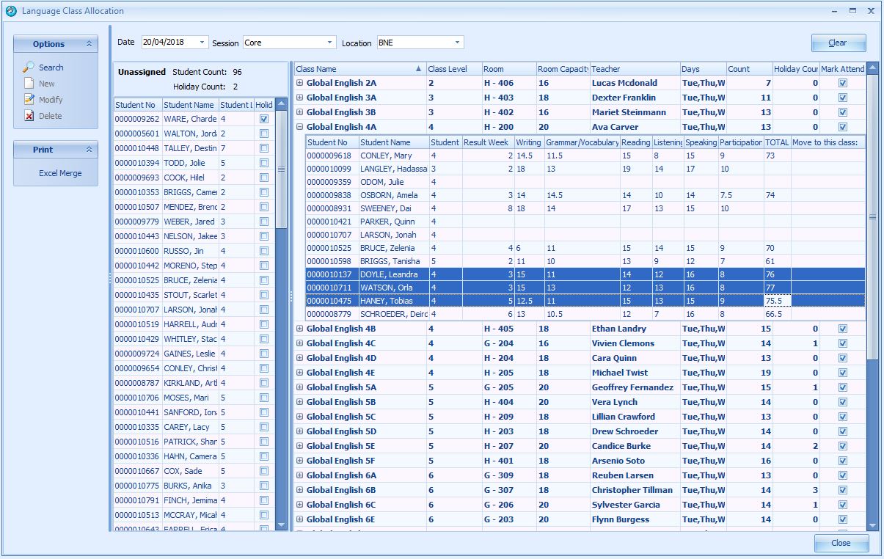Expand the Global English 4B class row

point(299,329)
